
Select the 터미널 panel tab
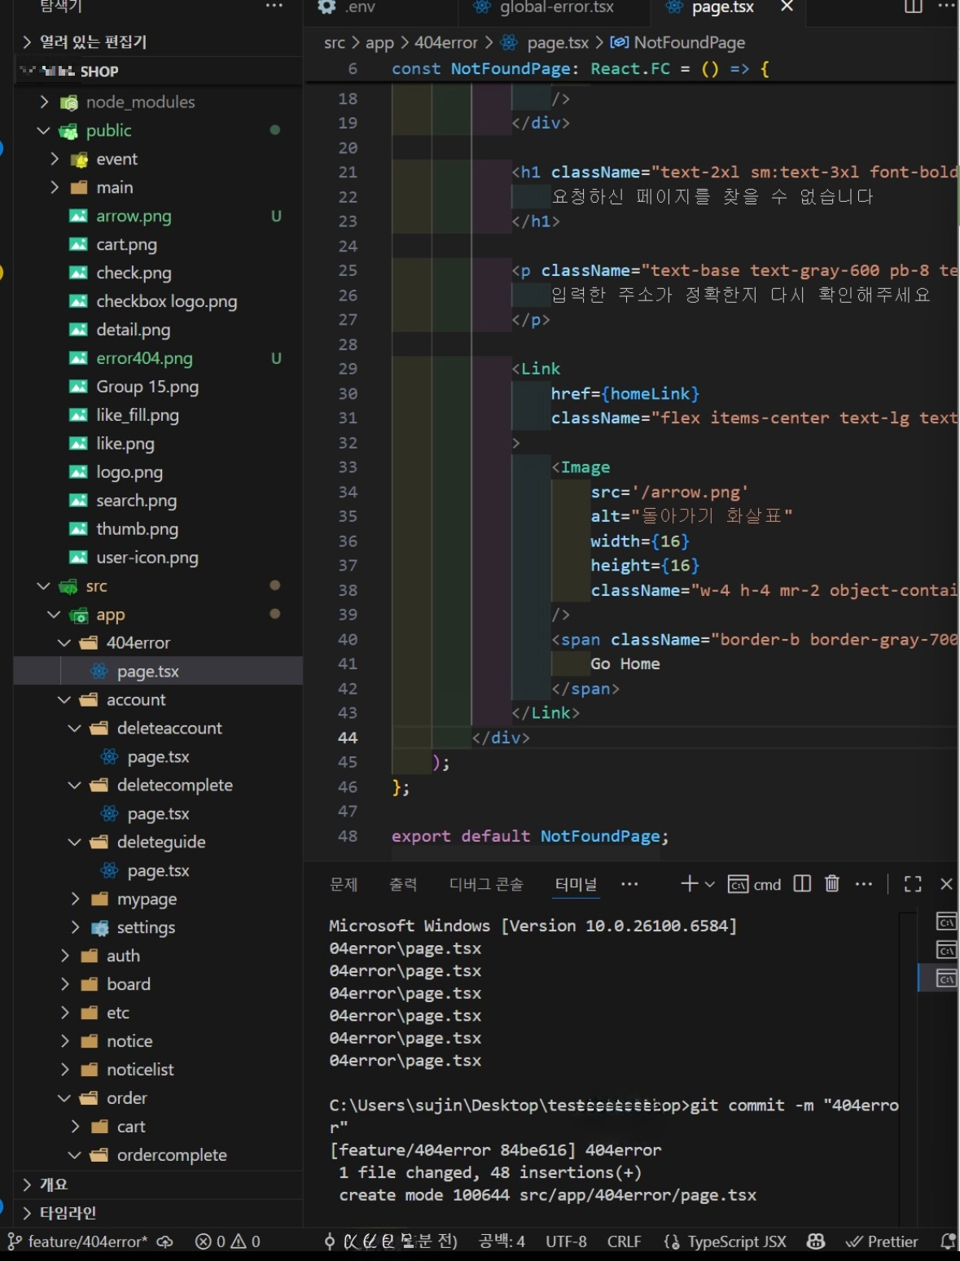[576, 885]
